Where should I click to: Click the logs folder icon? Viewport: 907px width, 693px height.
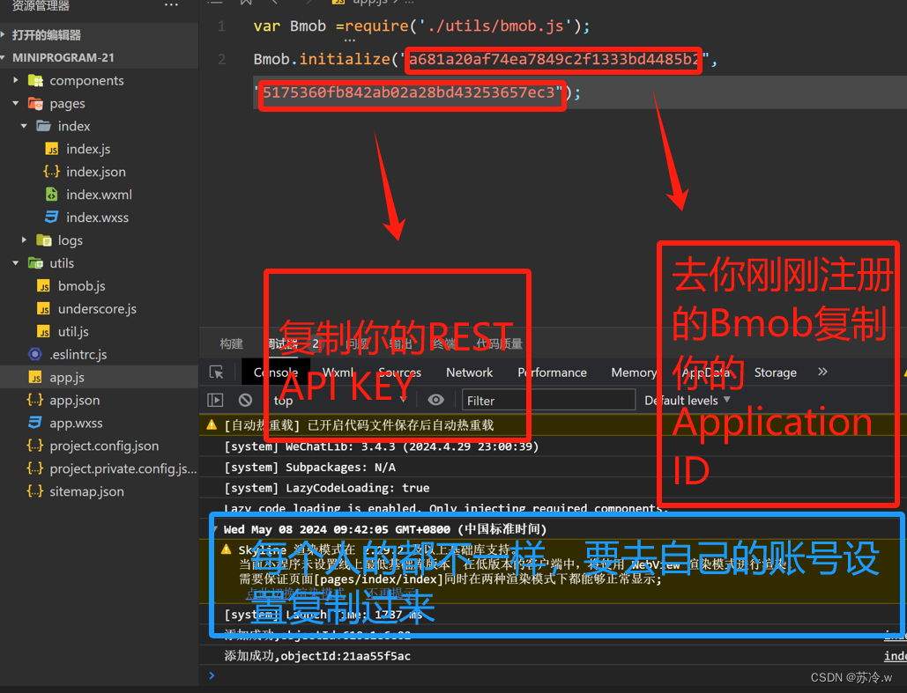point(43,240)
